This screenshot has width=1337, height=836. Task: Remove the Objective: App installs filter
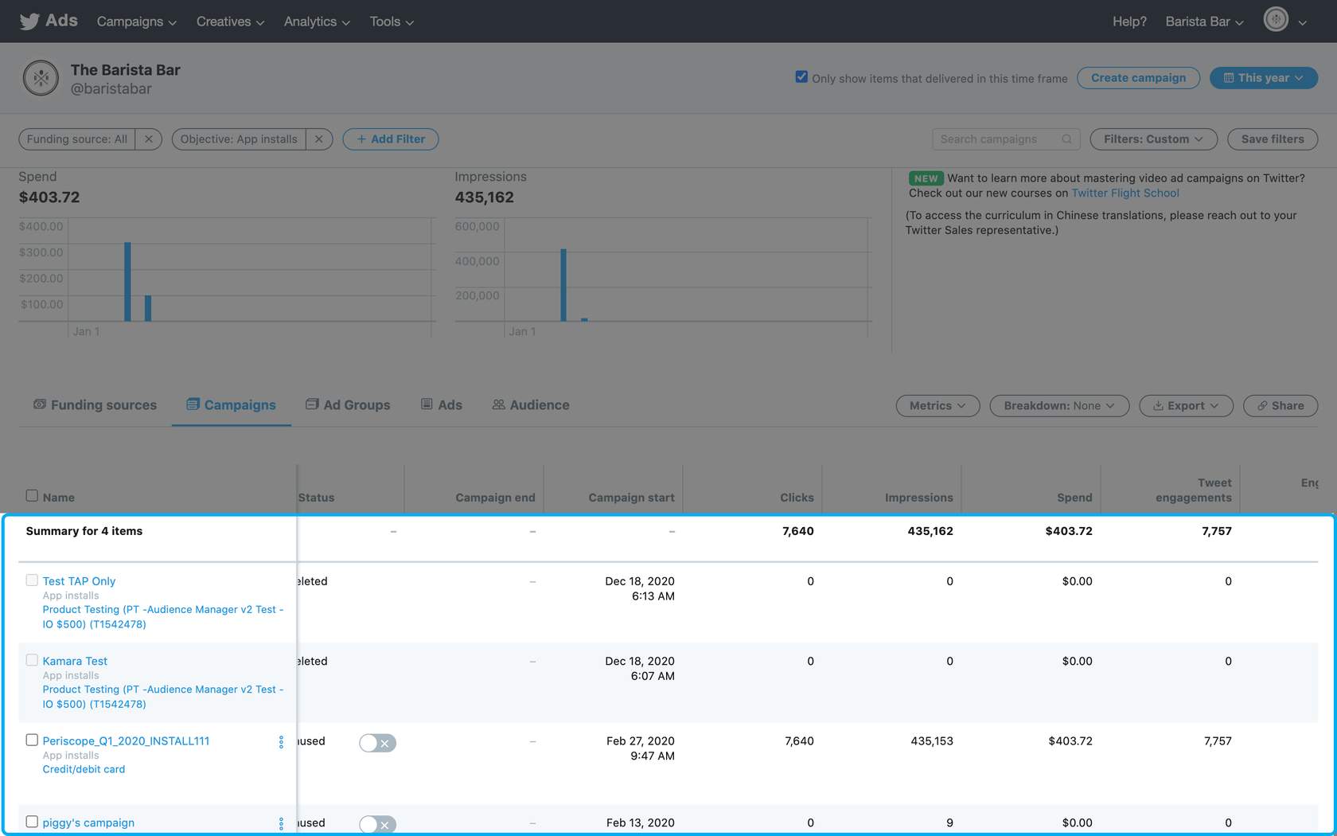tap(318, 139)
